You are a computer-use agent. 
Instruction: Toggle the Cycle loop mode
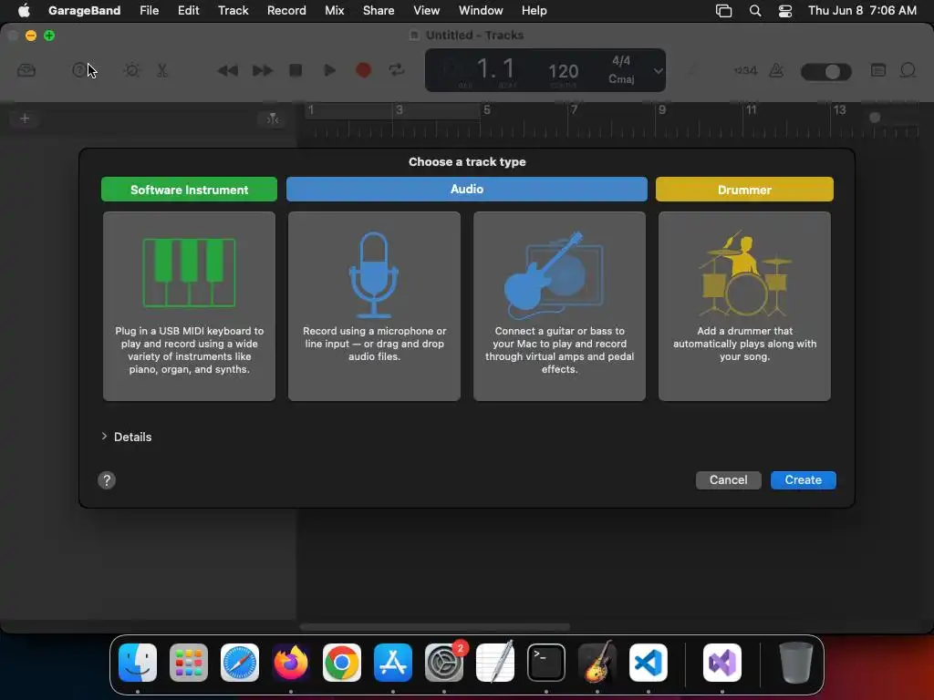tap(396, 70)
